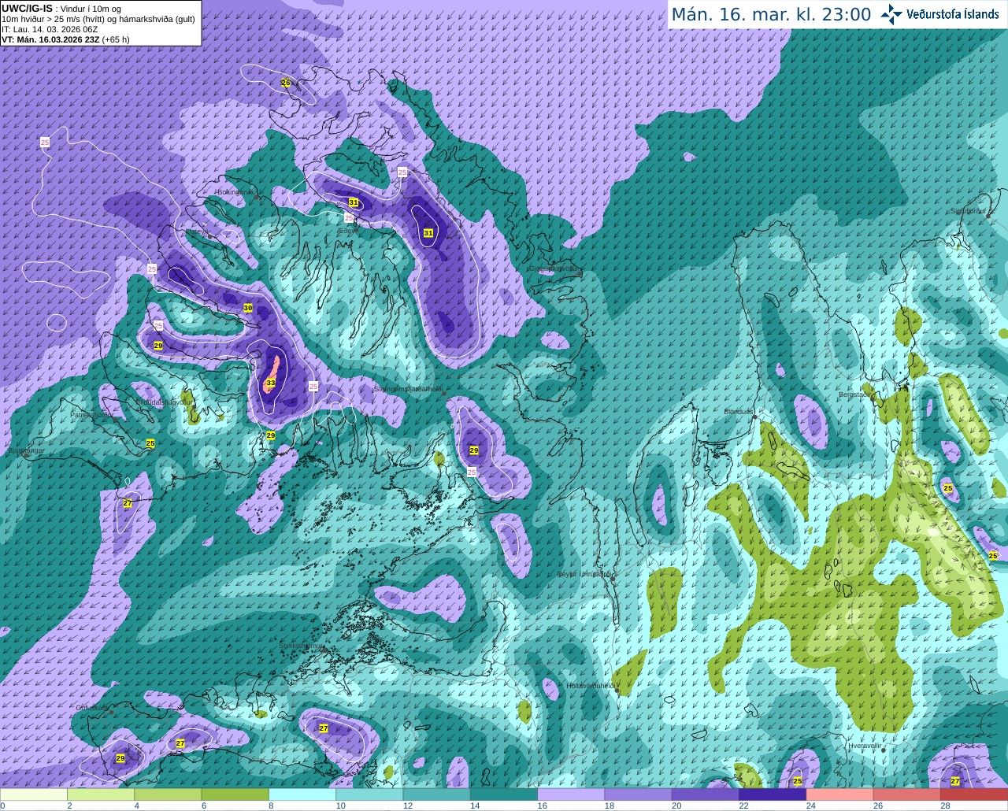The width and height of the screenshot is (1008, 811).
Task: Click the Bergstaðir station label
Action: tap(856, 394)
